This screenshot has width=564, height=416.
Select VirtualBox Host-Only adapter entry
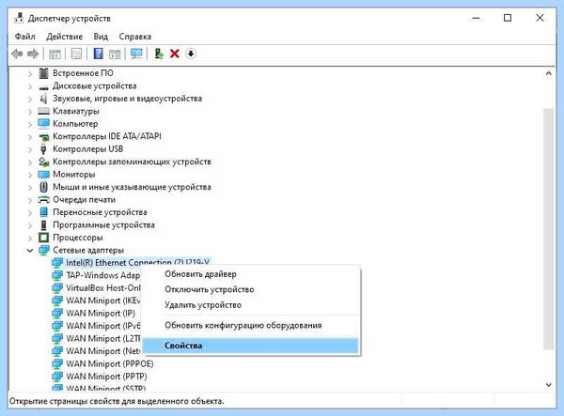pyautogui.click(x=103, y=288)
